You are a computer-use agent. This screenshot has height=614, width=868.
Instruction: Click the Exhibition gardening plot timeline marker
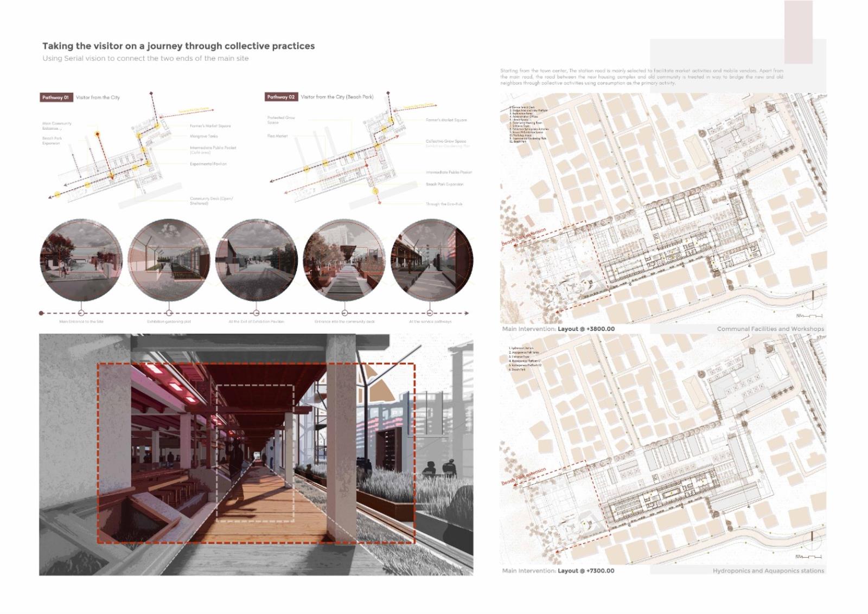pyautogui.click(x=169, y=313)
